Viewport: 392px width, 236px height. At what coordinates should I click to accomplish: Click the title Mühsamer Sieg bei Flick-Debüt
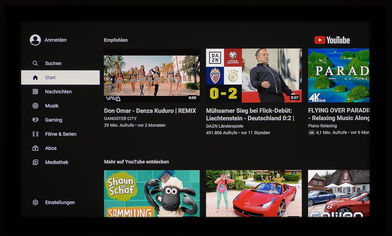point(250,115)
